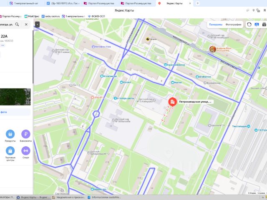This screenshot has width=267, height=200.
Task: Open the 'sedo.rosim.ru' bookmark
Action: click(x=51, y=16)
